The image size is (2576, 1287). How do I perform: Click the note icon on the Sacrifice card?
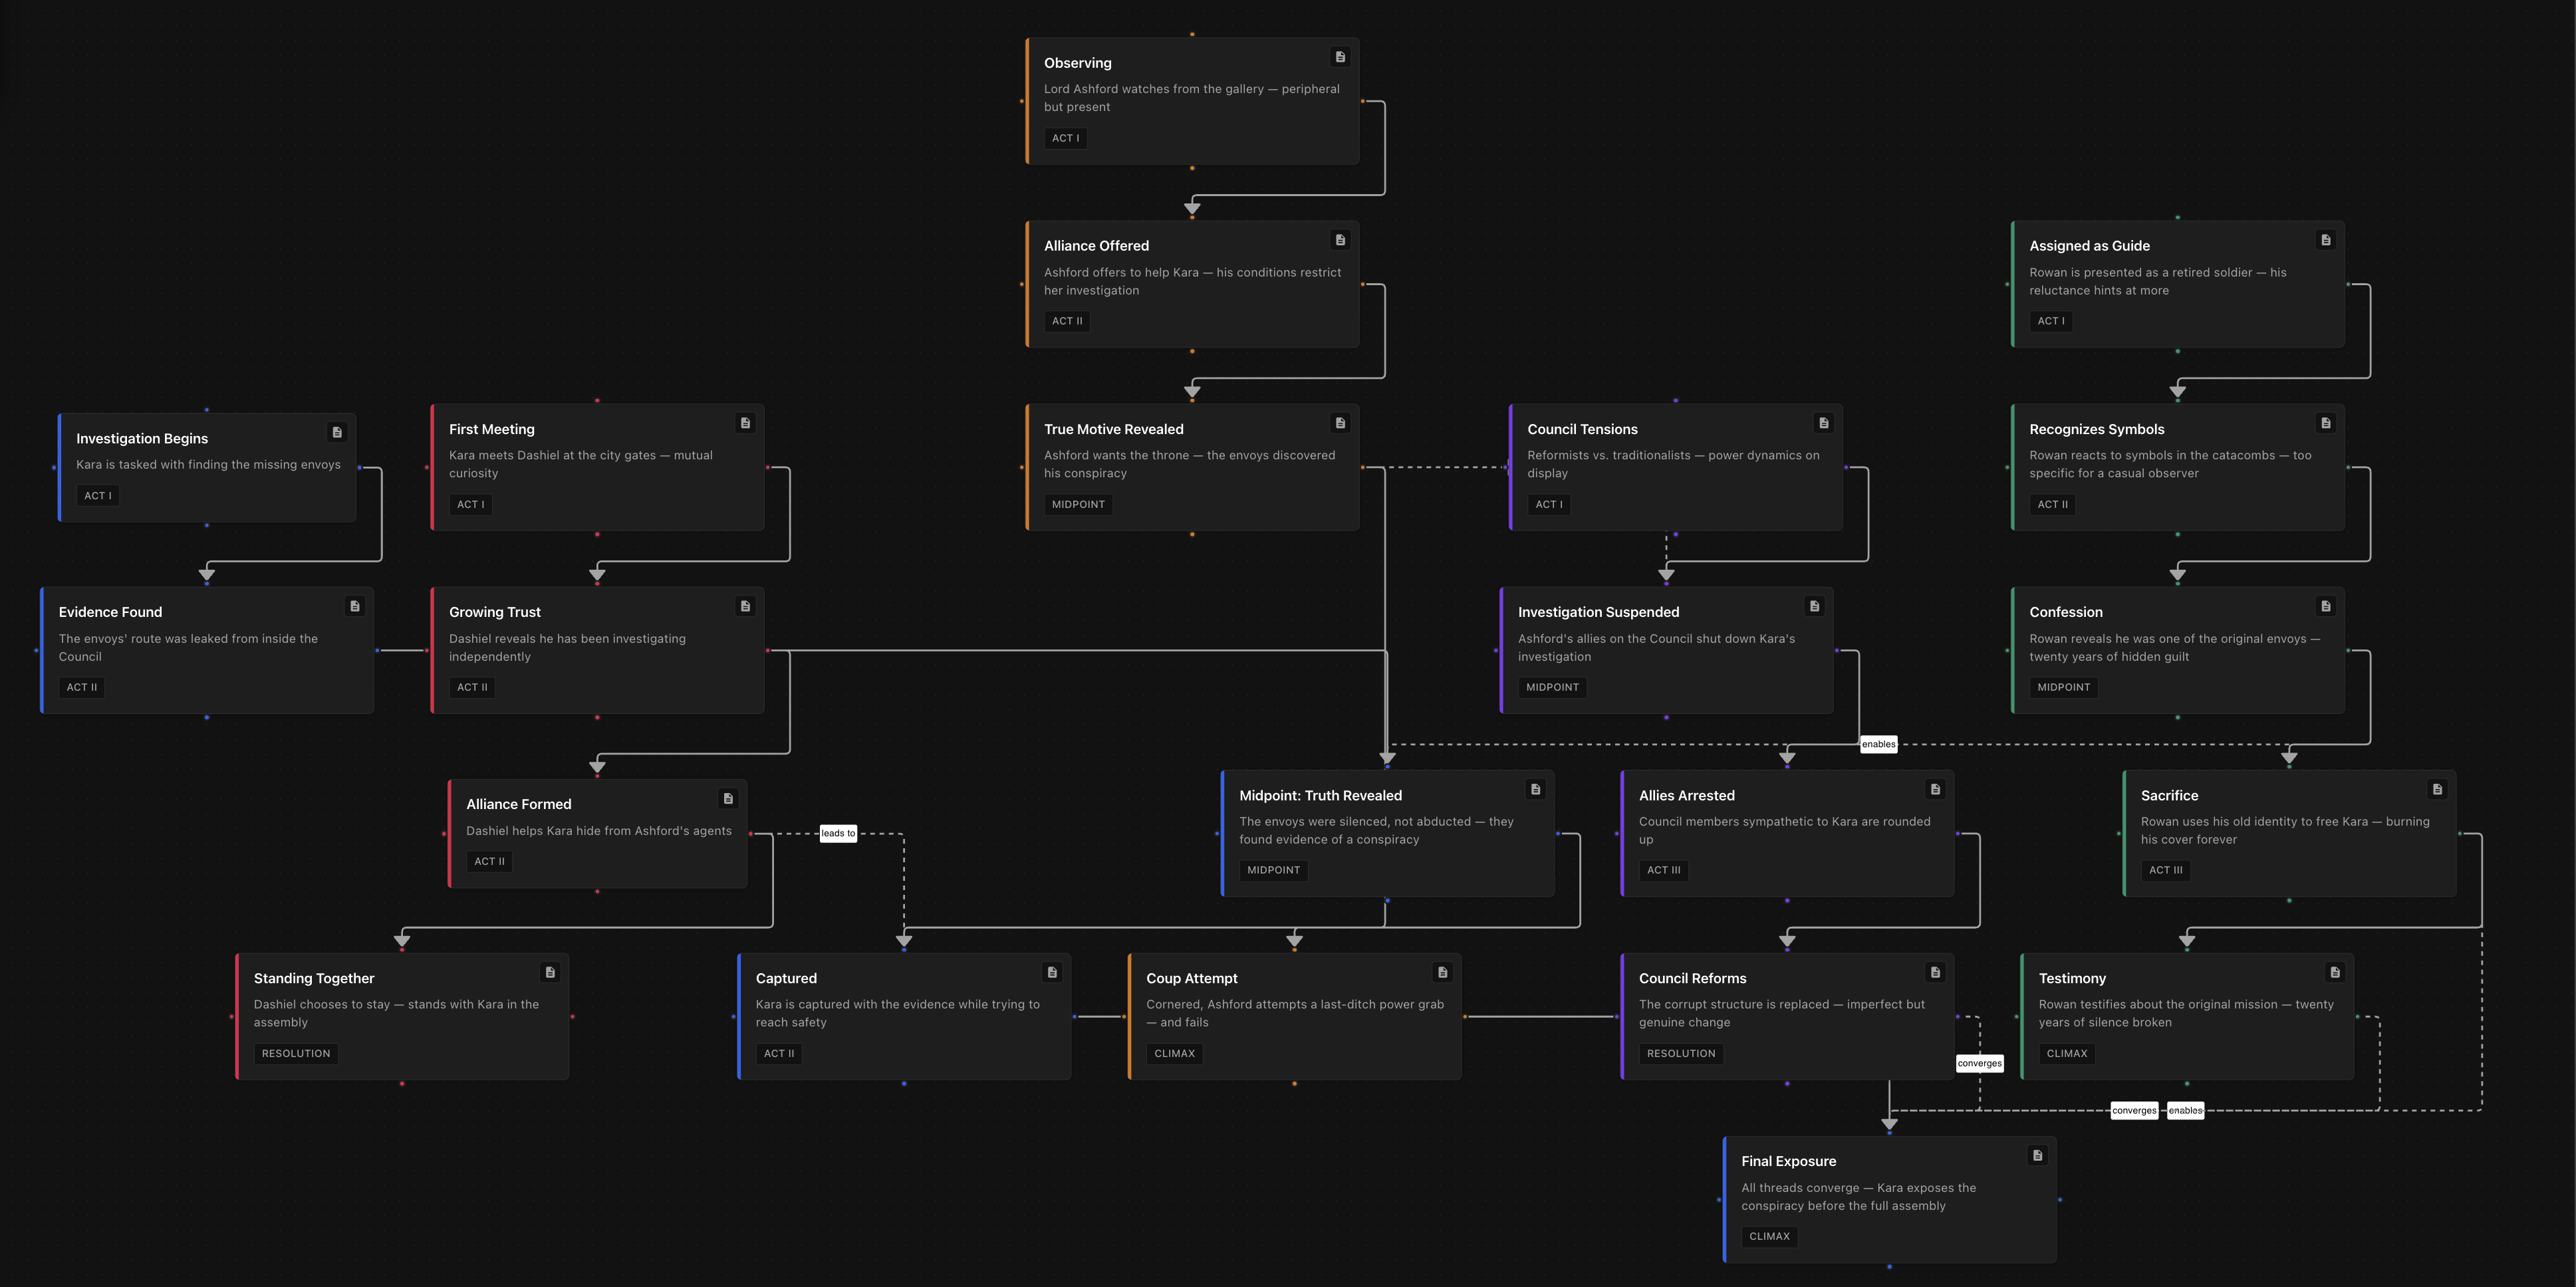point(2439,789)
